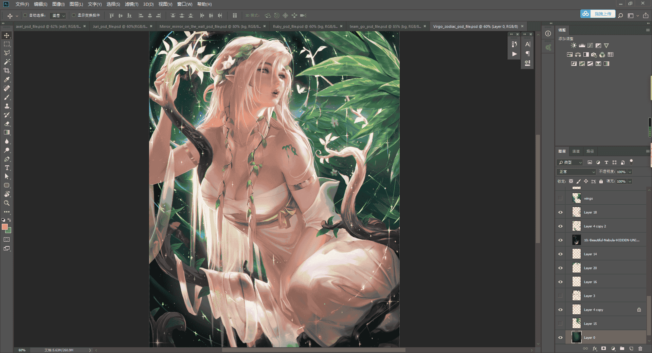Open the Paths (路径) panel tab

590,151
